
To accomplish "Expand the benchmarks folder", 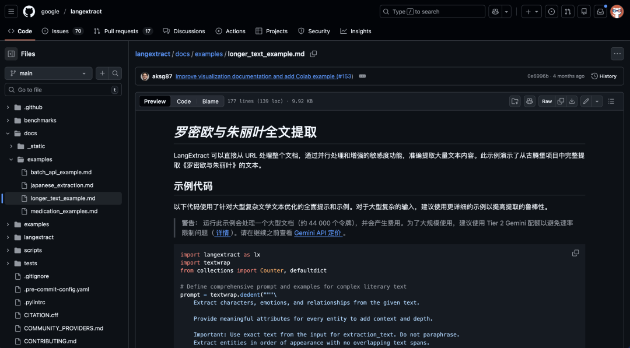I will coord(8,120).
